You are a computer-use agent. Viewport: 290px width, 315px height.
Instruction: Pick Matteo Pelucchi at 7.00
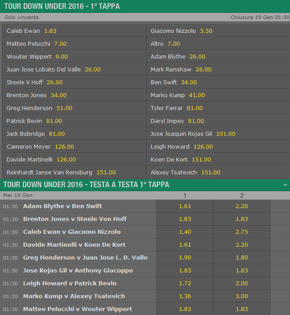point(74,43)
